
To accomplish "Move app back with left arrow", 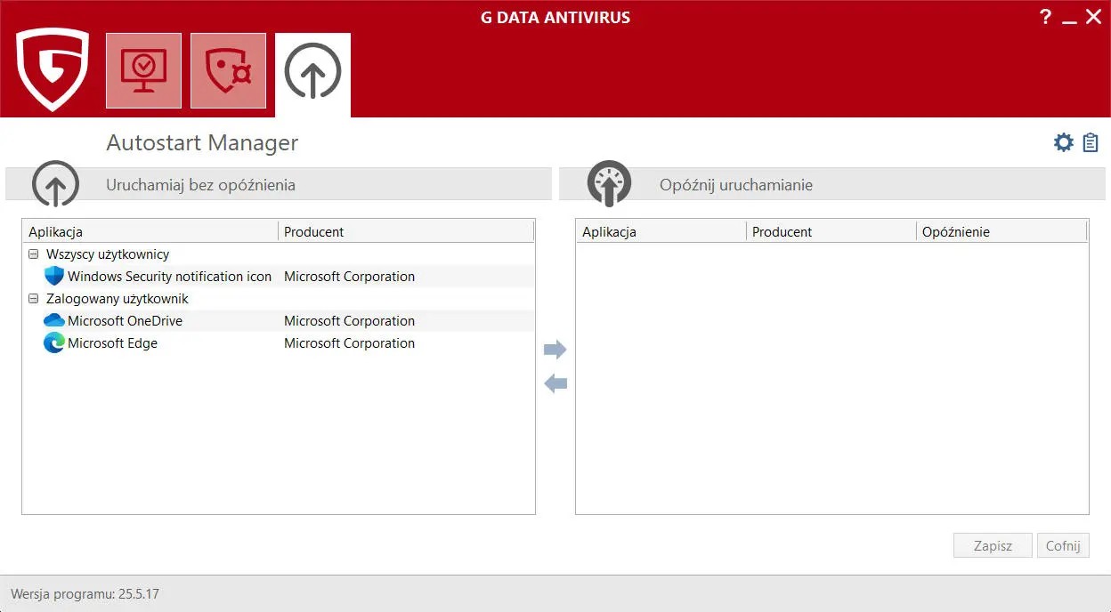I will tap(555, 384).
